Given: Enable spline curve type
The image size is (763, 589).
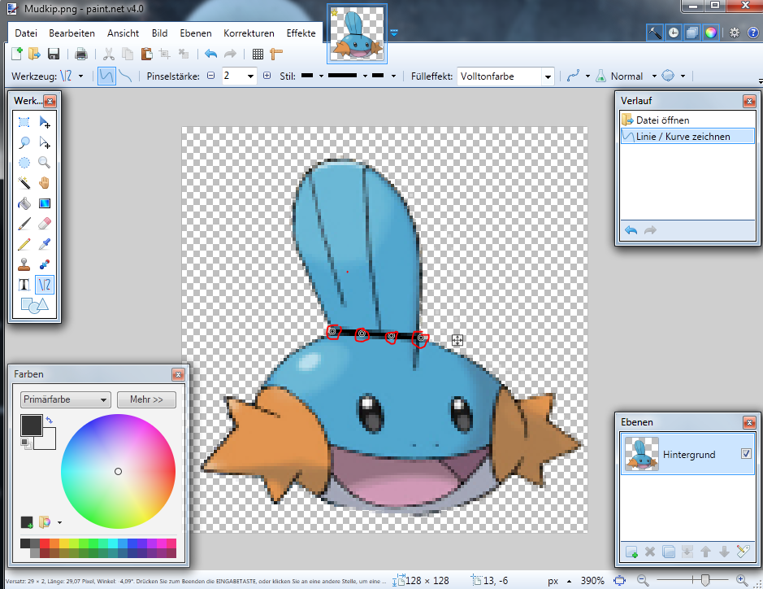Looking at the screenshot, I should (106, 76).
